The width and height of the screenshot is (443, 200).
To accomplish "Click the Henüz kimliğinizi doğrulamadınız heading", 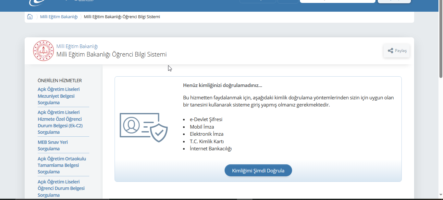I will 223,85.
